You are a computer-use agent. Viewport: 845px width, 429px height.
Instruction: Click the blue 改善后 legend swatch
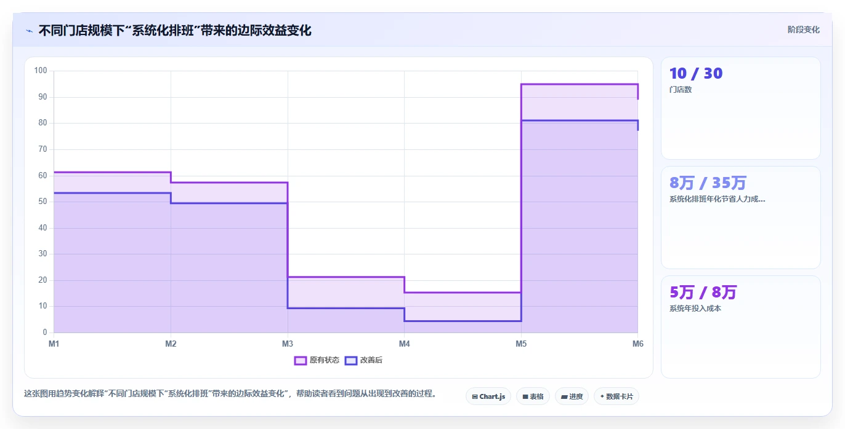351,360
